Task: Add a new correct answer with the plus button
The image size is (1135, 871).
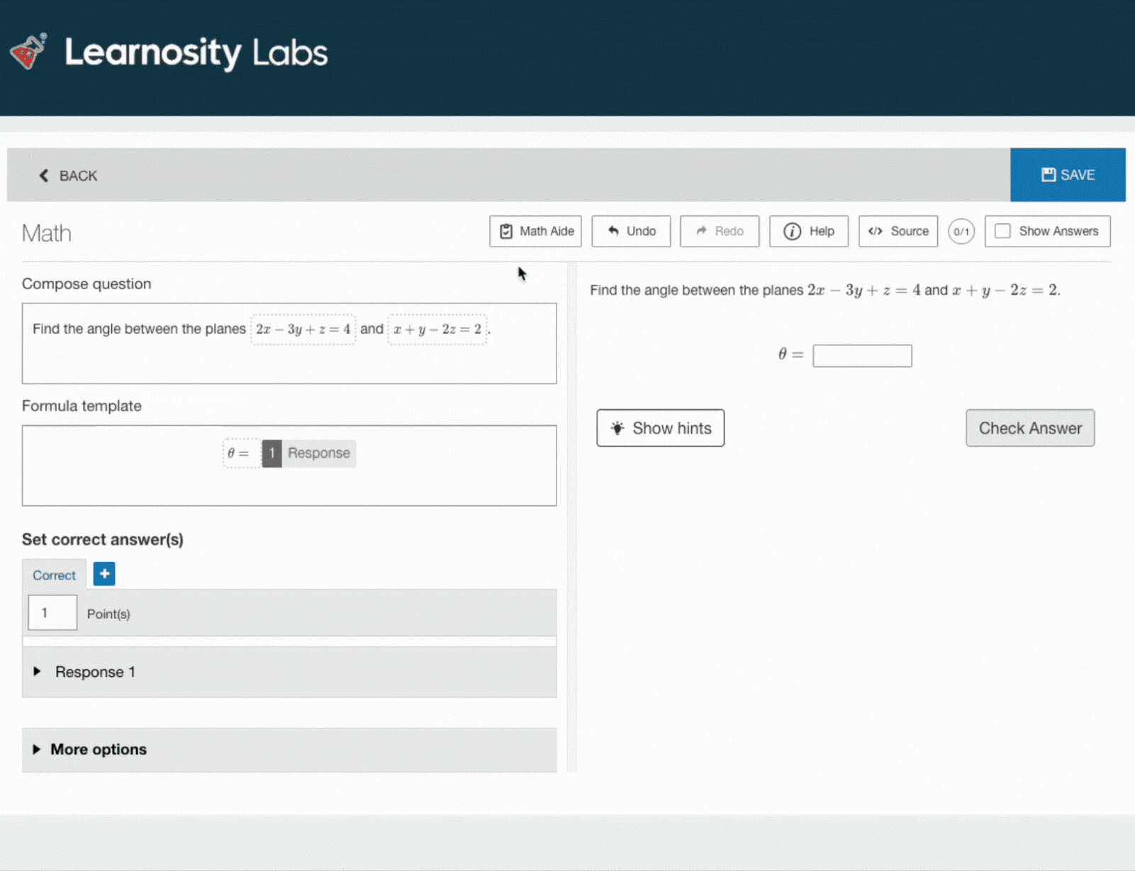Action: click(x=104, y=574)
